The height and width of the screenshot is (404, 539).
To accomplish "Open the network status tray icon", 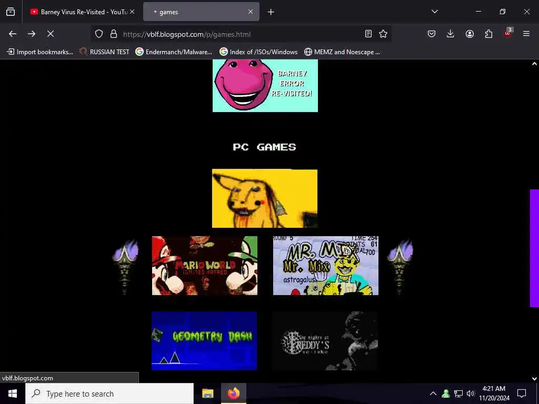I will (458, 393).
